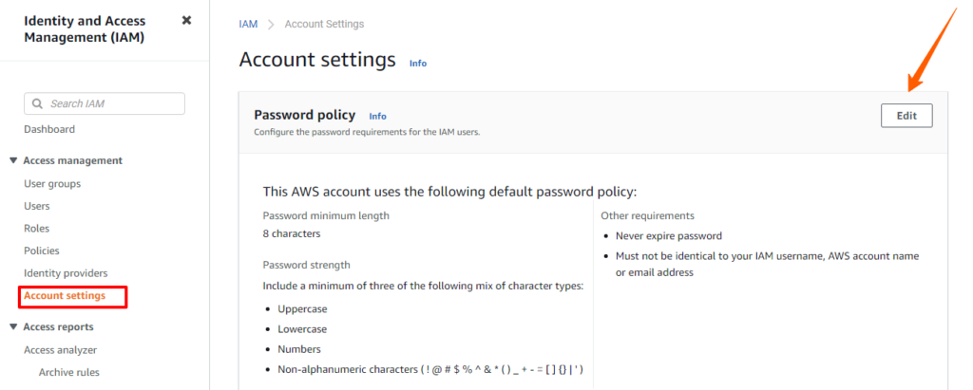Click the IAM breadcrumb link
Image resolution: width=973 pixels, height=390 pixels.
248,24
